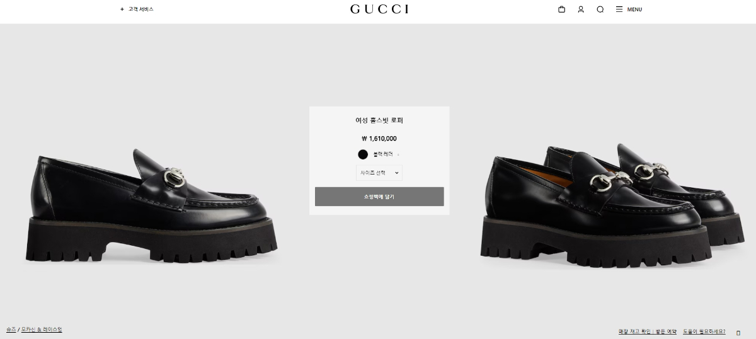Viewport: 756px width, 339px height.
Task: Click the side-view loafer product image
Action: pyautogui.click(x=151, y=207)
